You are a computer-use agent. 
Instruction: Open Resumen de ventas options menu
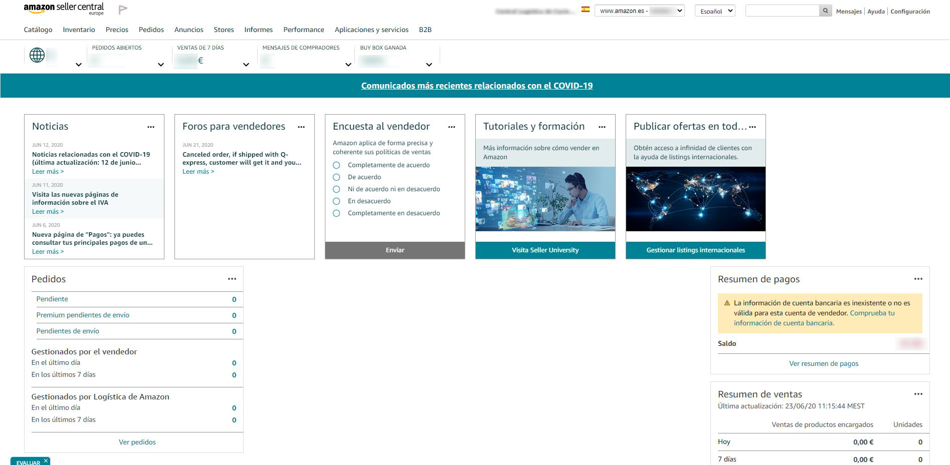tap(918, 394)
